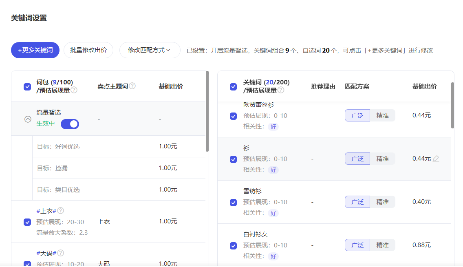This screenshot has width=463, height=267.
Task: Click 1.00元 bid for 目标：类目优选
Action: coord(168,189)
